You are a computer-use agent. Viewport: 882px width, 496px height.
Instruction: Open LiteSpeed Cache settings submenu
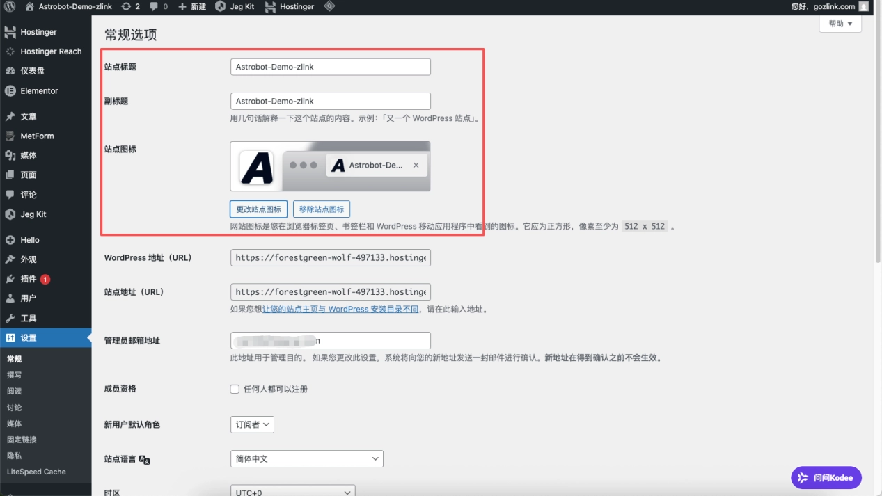pyautogui.click(x=36, y=472)
